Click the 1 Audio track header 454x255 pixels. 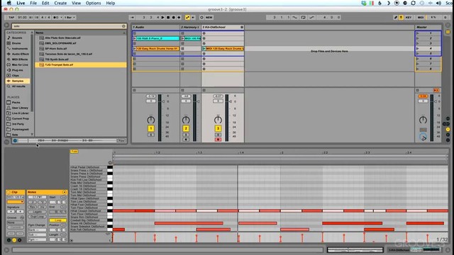(x=155, y=27)
